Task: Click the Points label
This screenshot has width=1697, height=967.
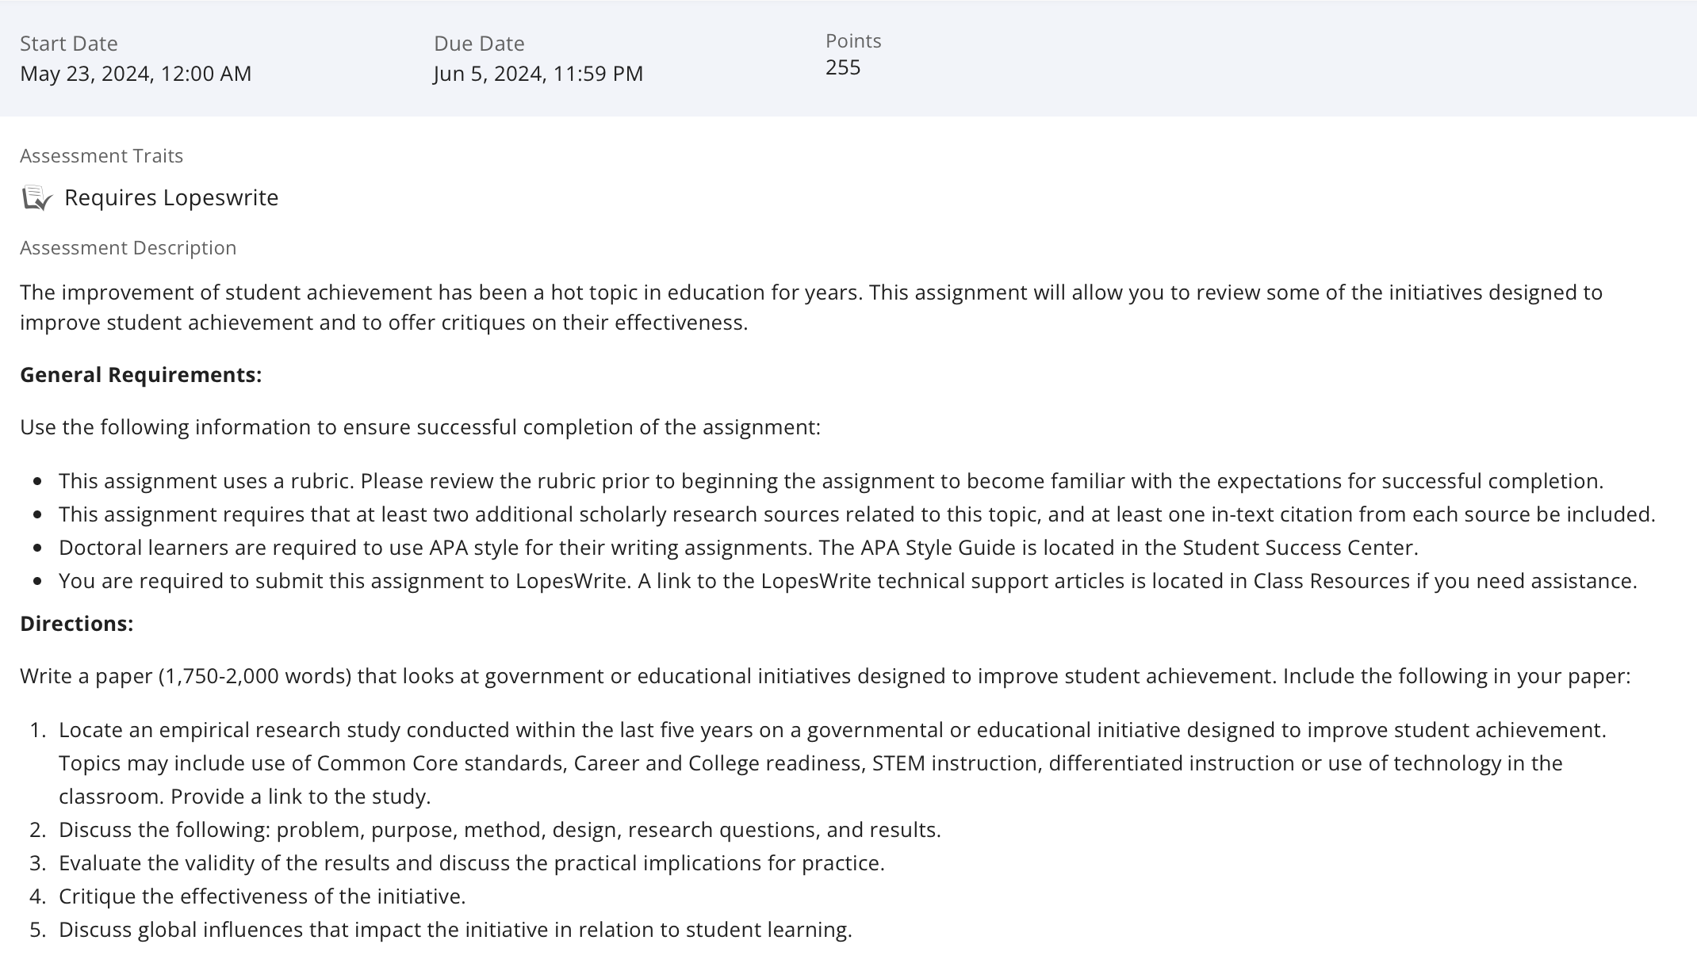Action: click(x=853, y=41)
